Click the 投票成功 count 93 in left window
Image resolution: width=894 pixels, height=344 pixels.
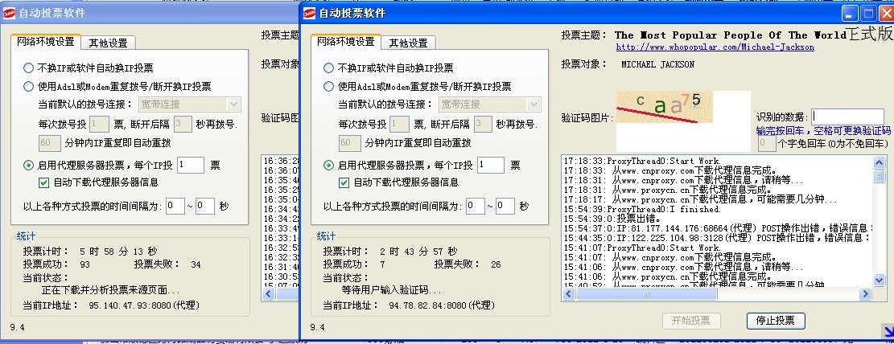click(85, 265)
